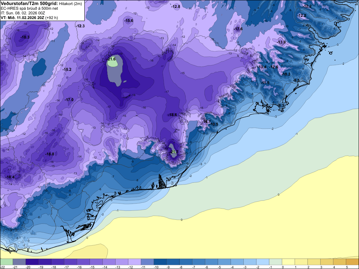The height and width of the screenshot is (269, 359).
Task: Click the light green -22 legend swatch
Action: 6,262
